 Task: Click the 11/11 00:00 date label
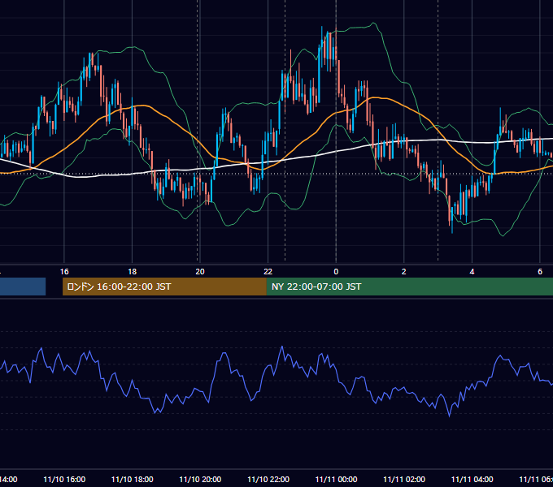(336, 479)
